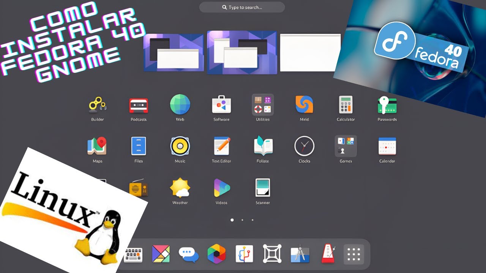
Task: Open the git branches app in dock
Action: [x=244, y=254]
